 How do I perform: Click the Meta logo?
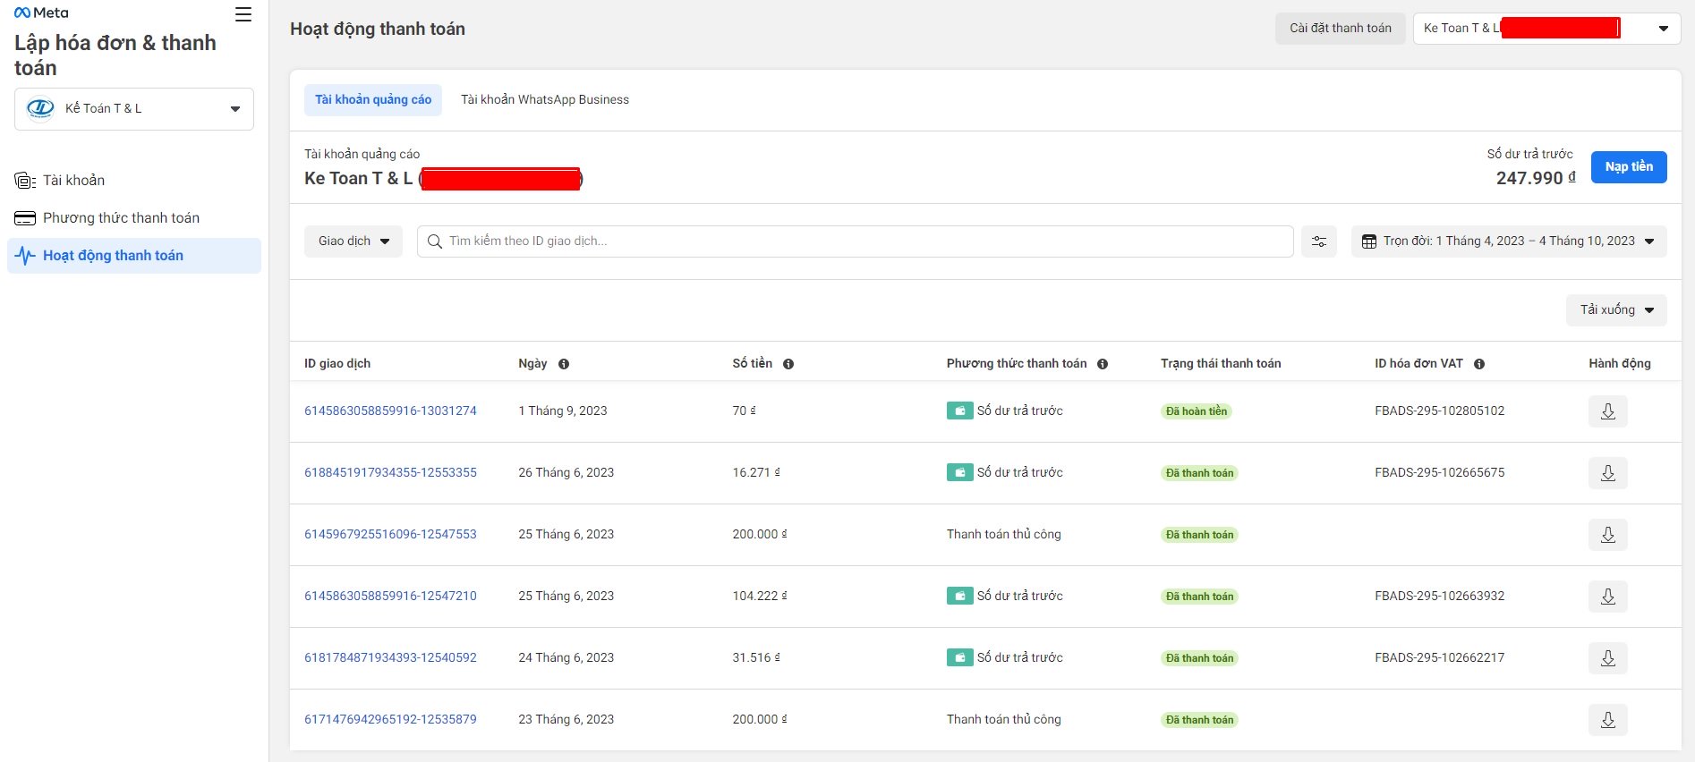pyautogui.click(x=41, y=13)
